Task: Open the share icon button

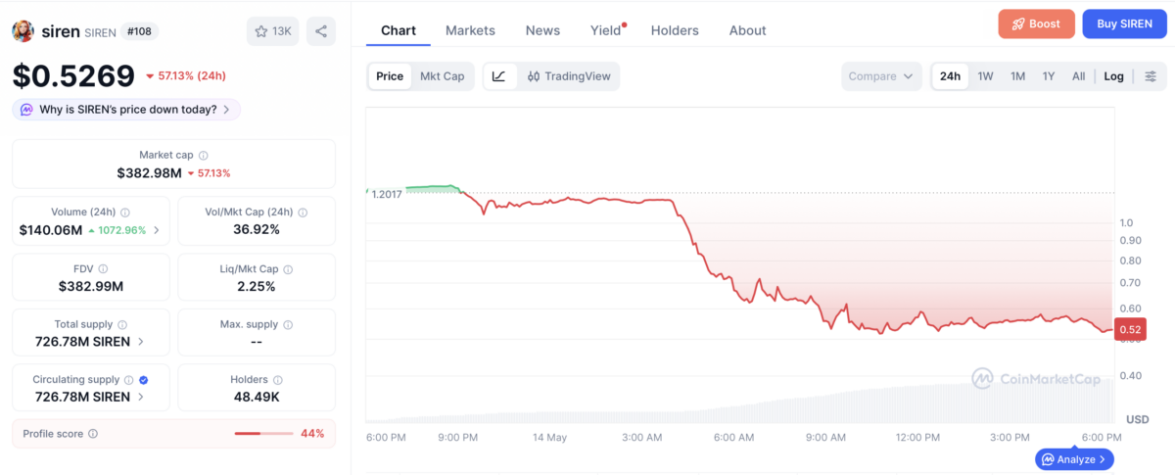Action: [320, 31]
